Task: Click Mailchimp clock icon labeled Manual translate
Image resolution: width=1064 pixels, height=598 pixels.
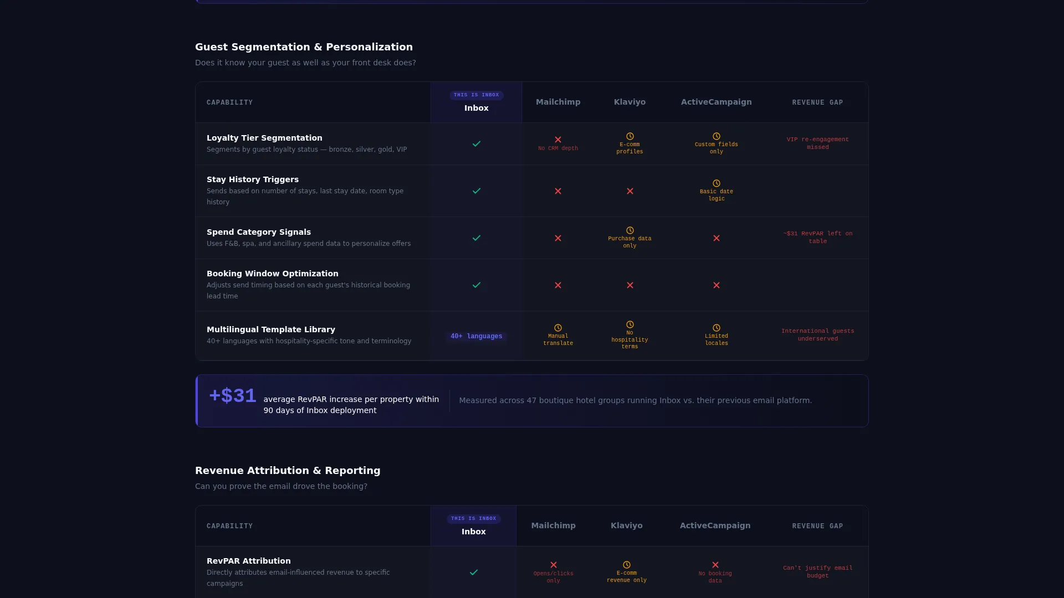Action: coord(558,328)
